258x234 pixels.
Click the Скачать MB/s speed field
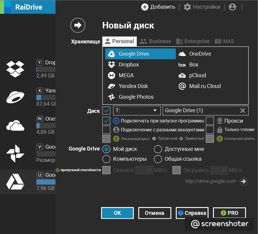pos(144,170)
